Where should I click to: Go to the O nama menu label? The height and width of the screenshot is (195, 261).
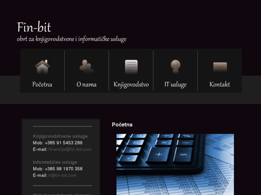click(x=87, y=84)
